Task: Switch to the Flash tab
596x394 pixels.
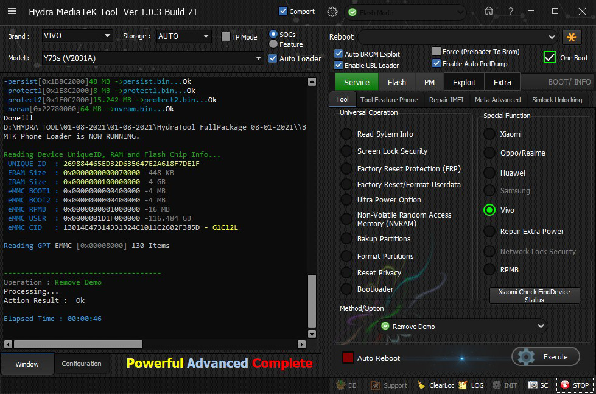Action: coord(397,82)
